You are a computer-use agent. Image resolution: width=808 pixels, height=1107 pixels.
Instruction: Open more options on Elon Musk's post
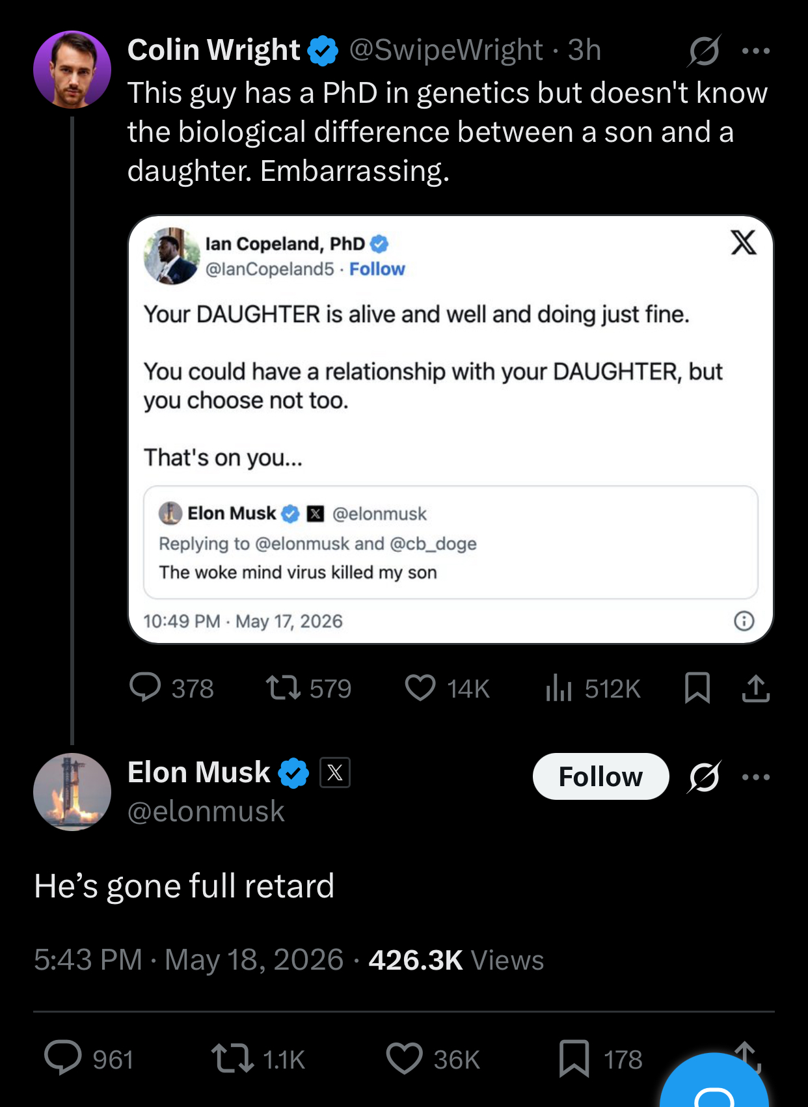pos(756,777)
